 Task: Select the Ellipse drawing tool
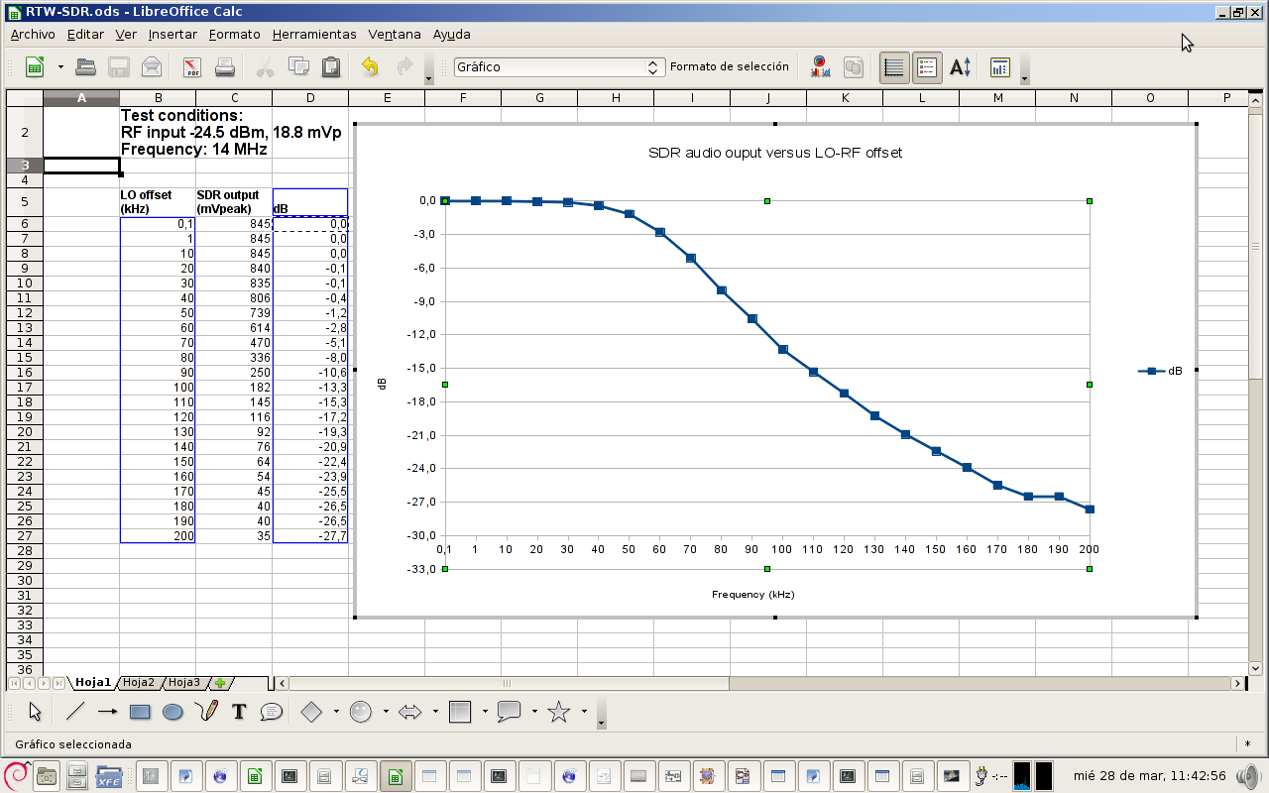pyautogui.click(x=173, y=712)
